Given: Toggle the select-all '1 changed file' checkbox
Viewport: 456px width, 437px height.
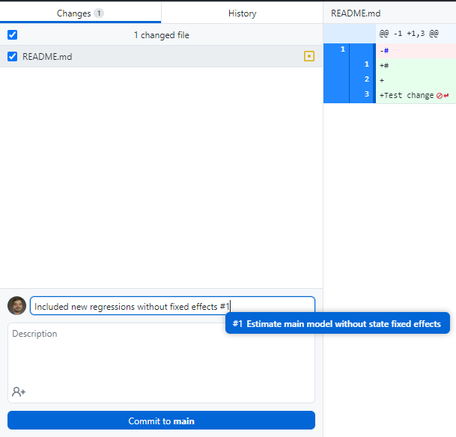Looking at the screenshot, I should coord(12,34).
